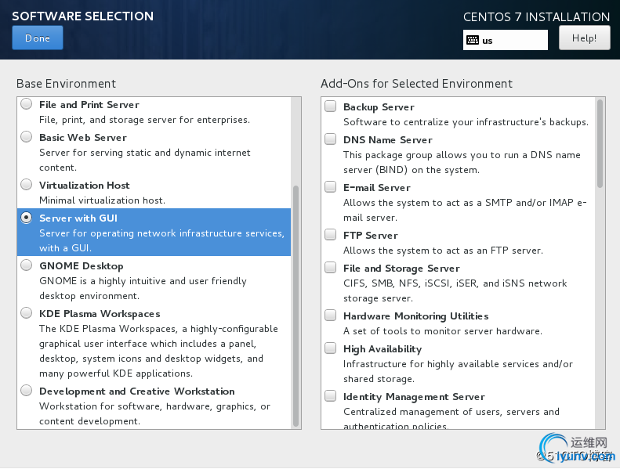This screenshot has width=620, height=469.
Task: Enable the FTP Server add-on
Action: 331,235
